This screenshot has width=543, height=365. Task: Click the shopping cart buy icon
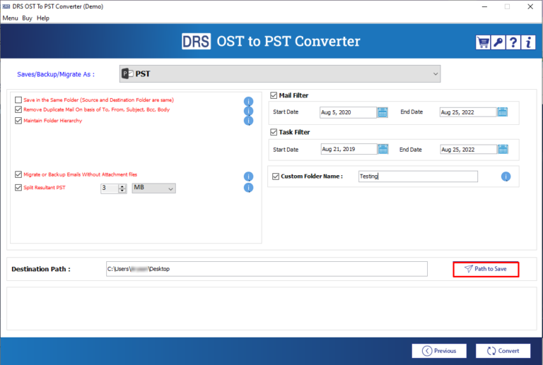click(484, 42)
